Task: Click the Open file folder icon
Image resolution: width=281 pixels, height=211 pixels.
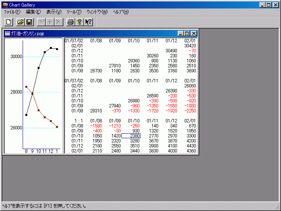Action: [x=21, y=22]
